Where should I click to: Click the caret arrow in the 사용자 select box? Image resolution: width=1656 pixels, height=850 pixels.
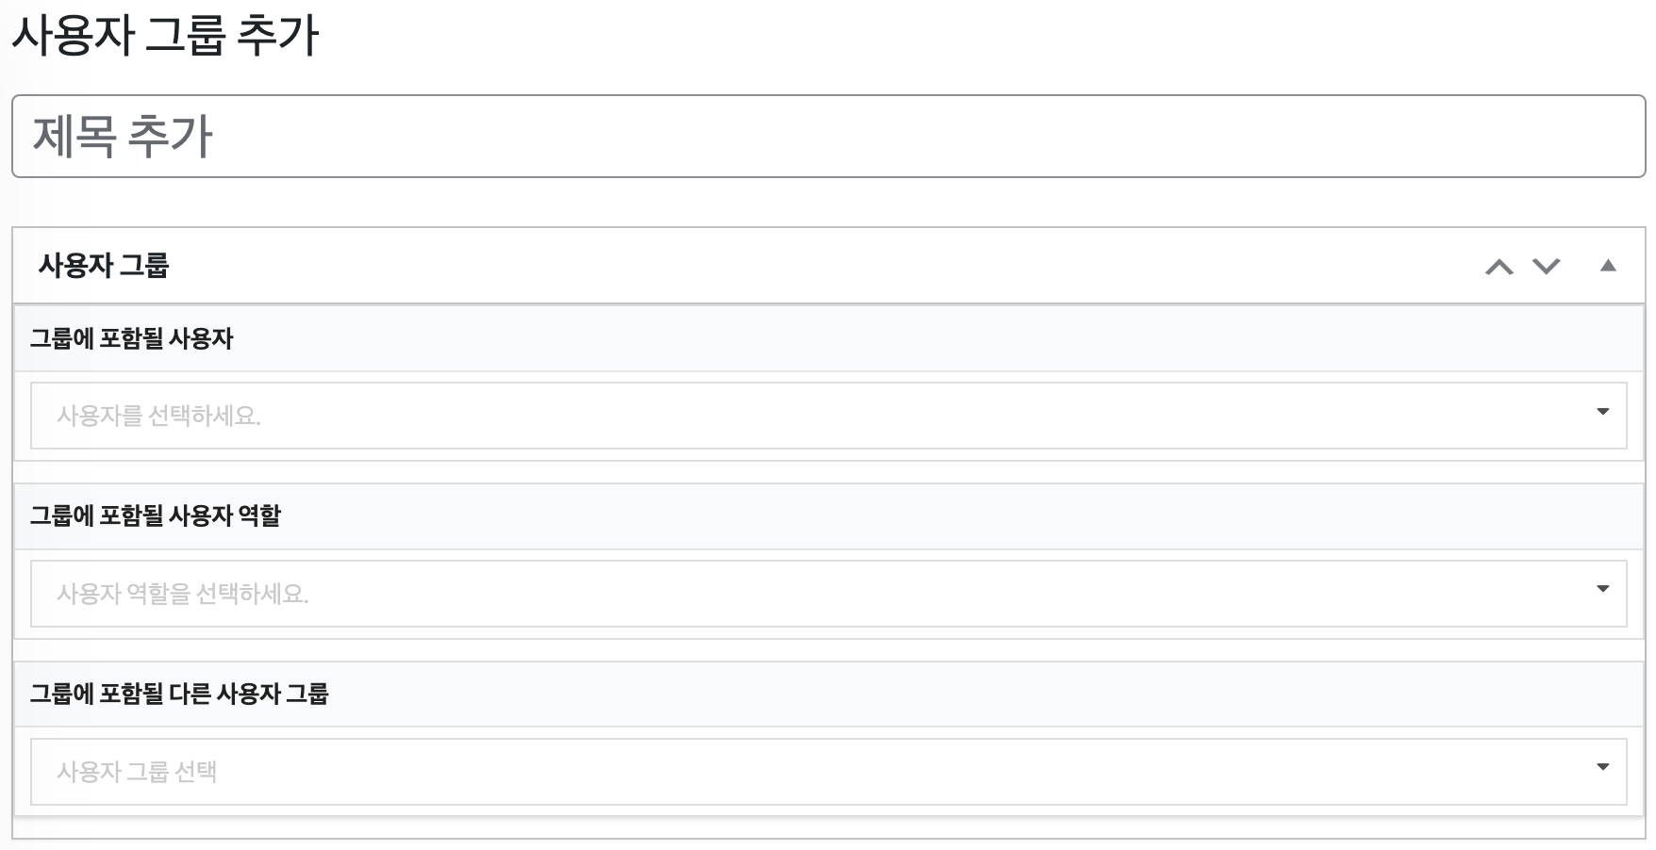1602,412
